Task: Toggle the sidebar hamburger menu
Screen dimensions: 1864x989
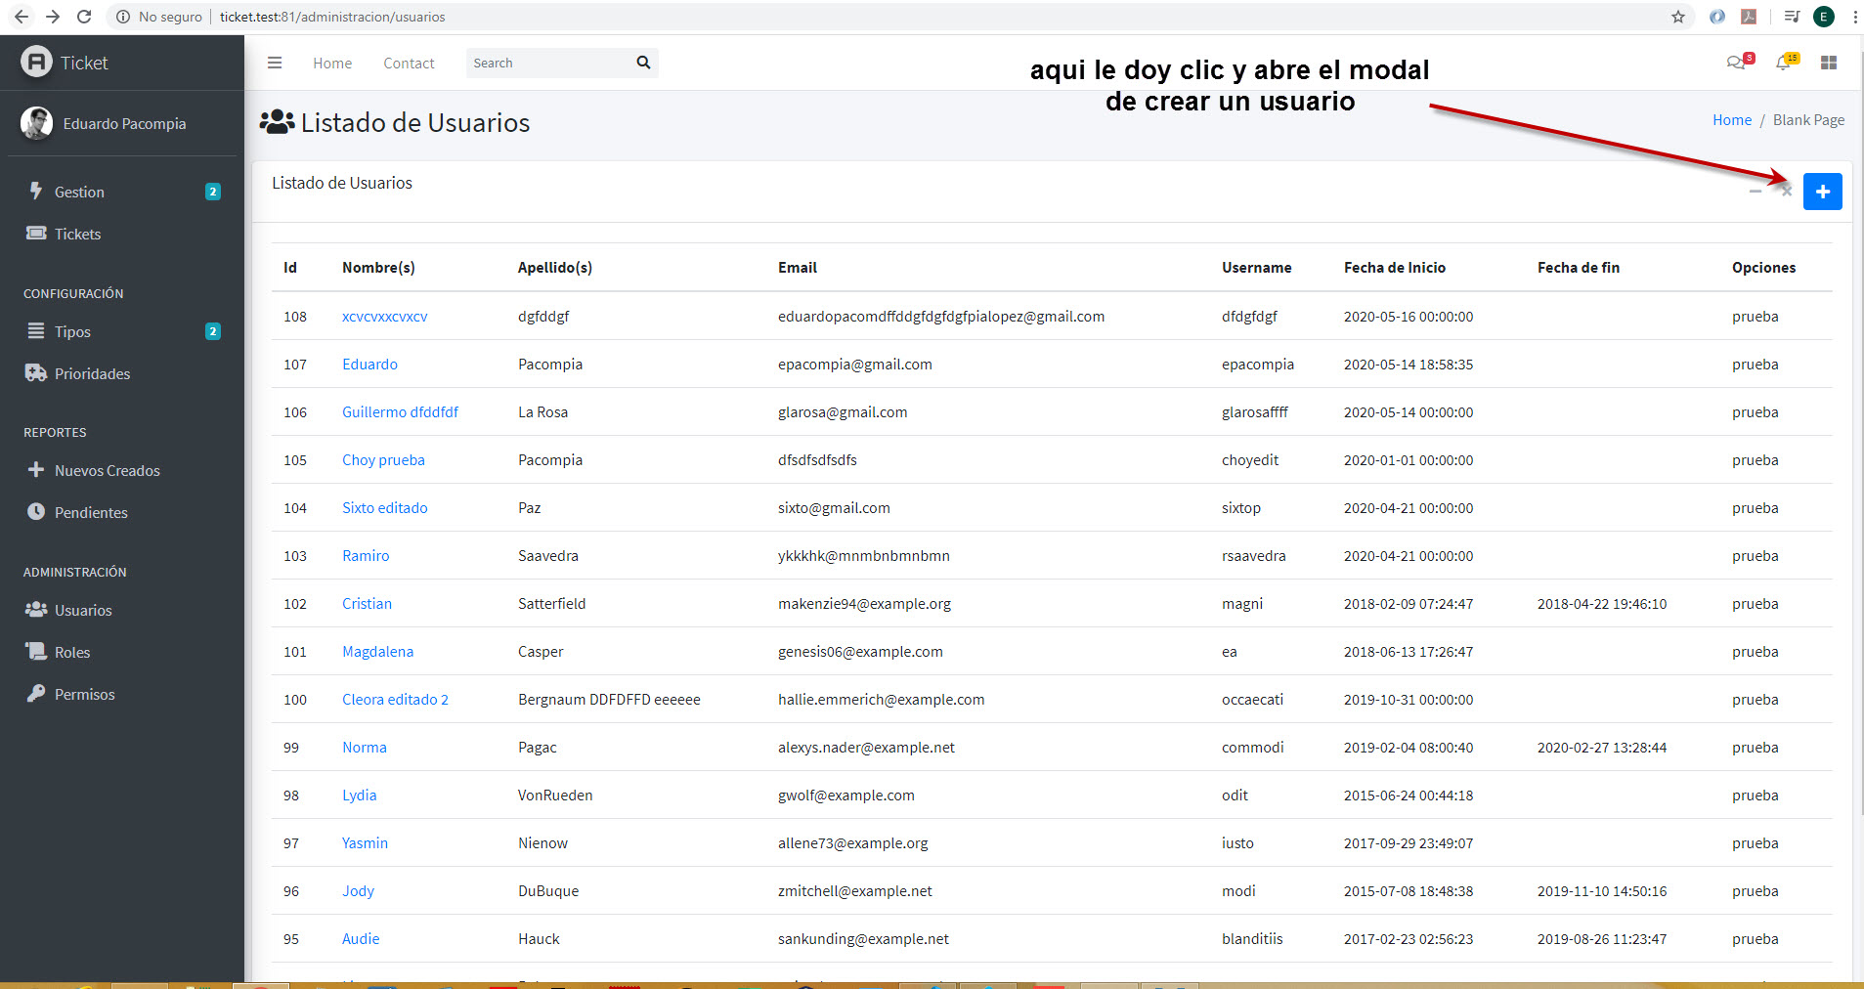Action: point(275,63)
